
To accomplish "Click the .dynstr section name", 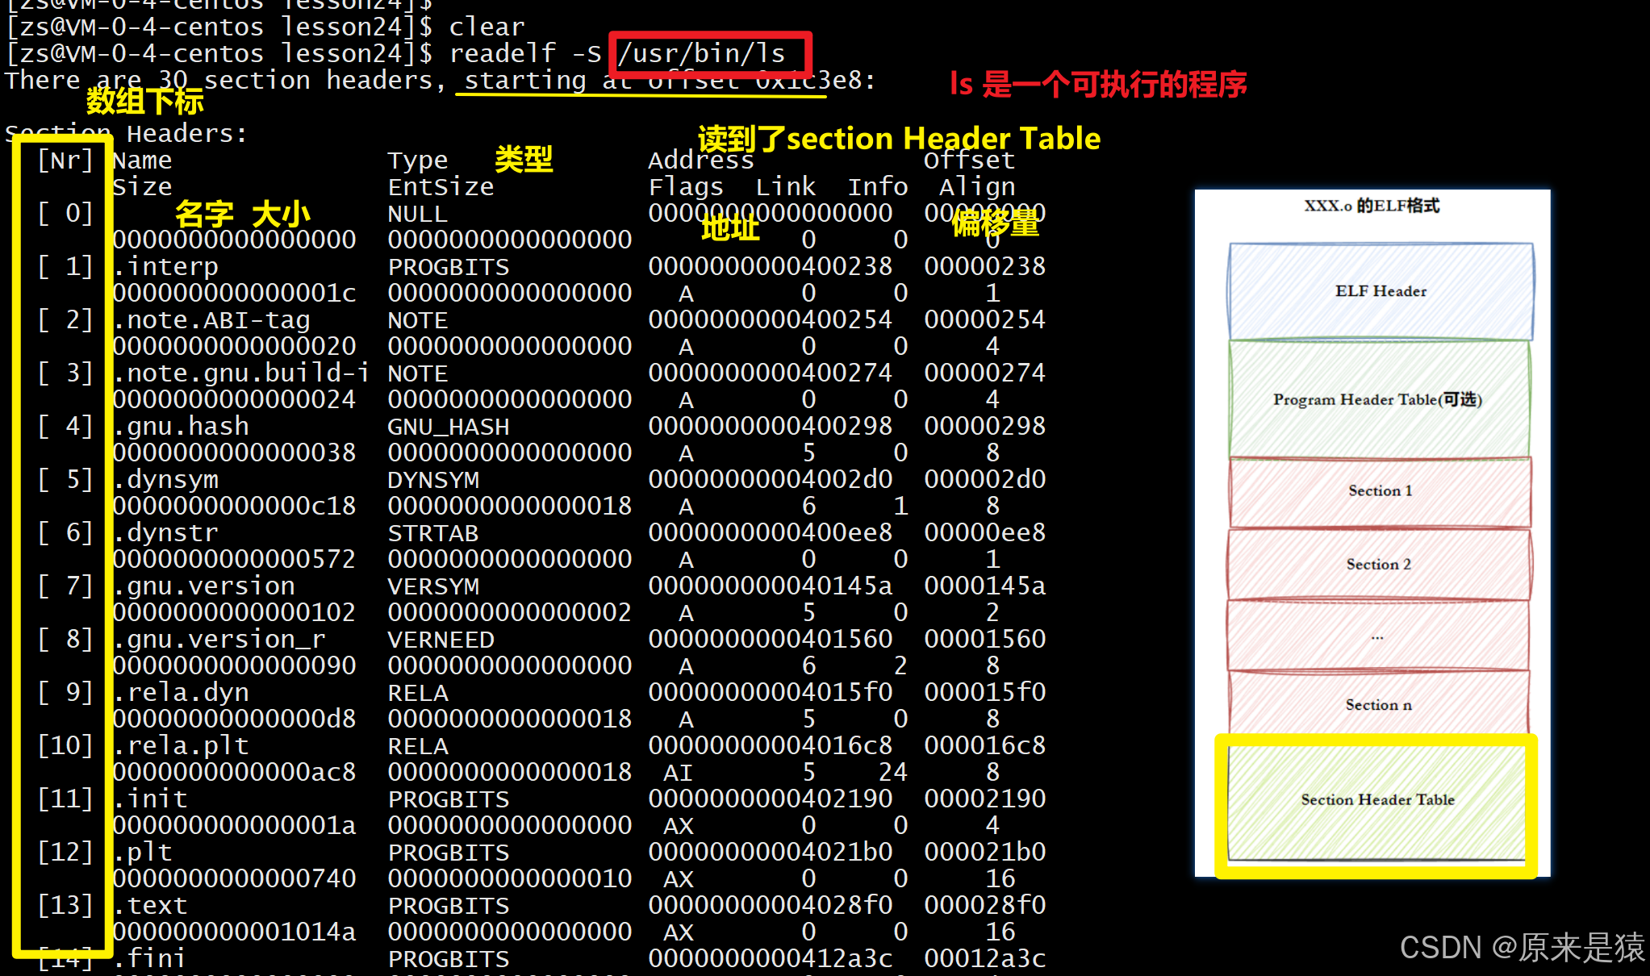I will tap(166, 532).
